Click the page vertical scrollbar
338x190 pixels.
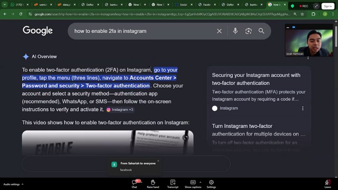(x=336, y=36)
